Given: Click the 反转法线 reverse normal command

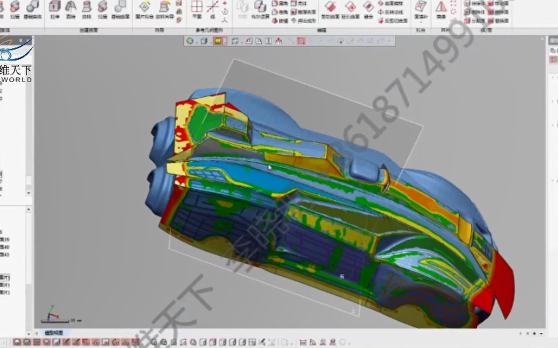Looking at the screenshot, I should pyautogui.click(x=390, y=12).
